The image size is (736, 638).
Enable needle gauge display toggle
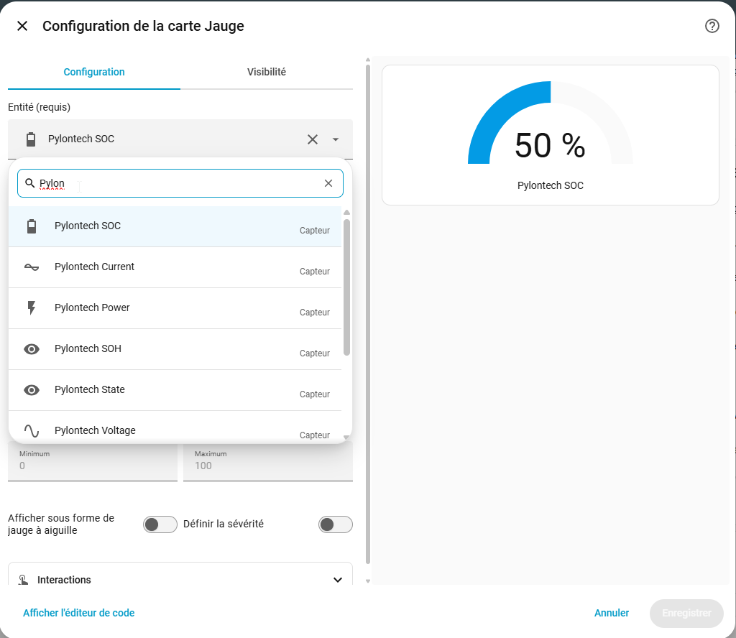coord(160,524)
